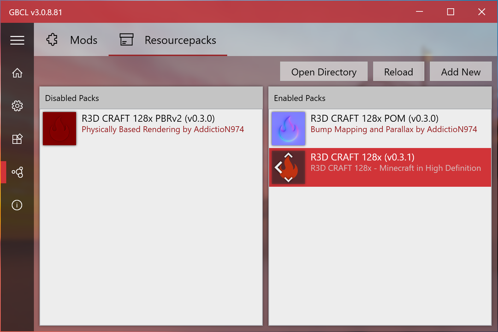Click the purple flame thumbnail of the POM pack
The height and width of the screenshot is (332, 498).
click(288, 128)
